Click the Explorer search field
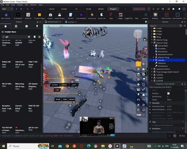 164,26
